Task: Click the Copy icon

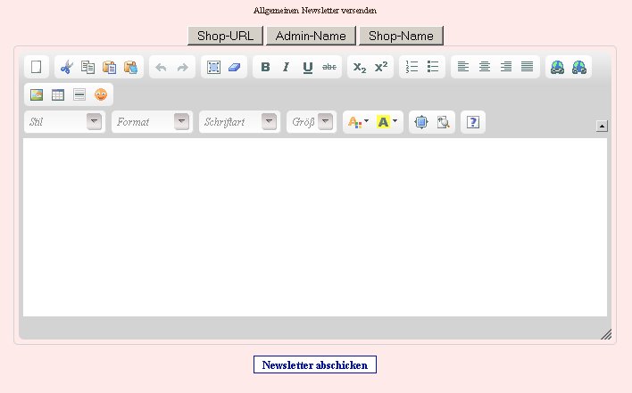Action: pos(87,67)
